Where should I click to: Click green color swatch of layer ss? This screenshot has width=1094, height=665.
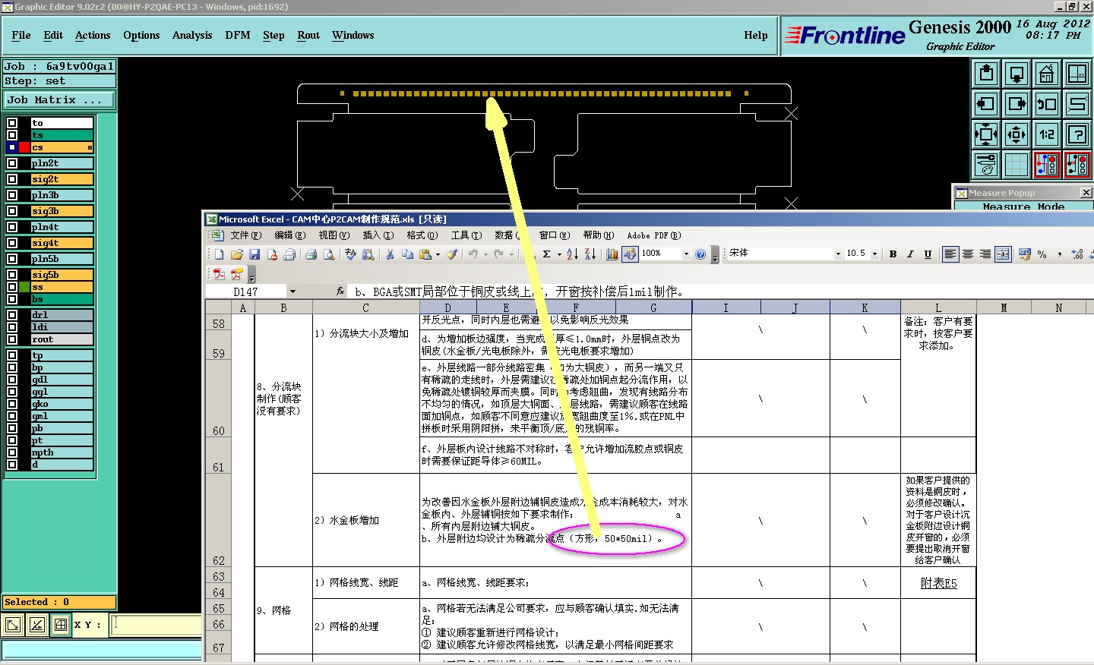pyautogui.click(x=24, y=287)
